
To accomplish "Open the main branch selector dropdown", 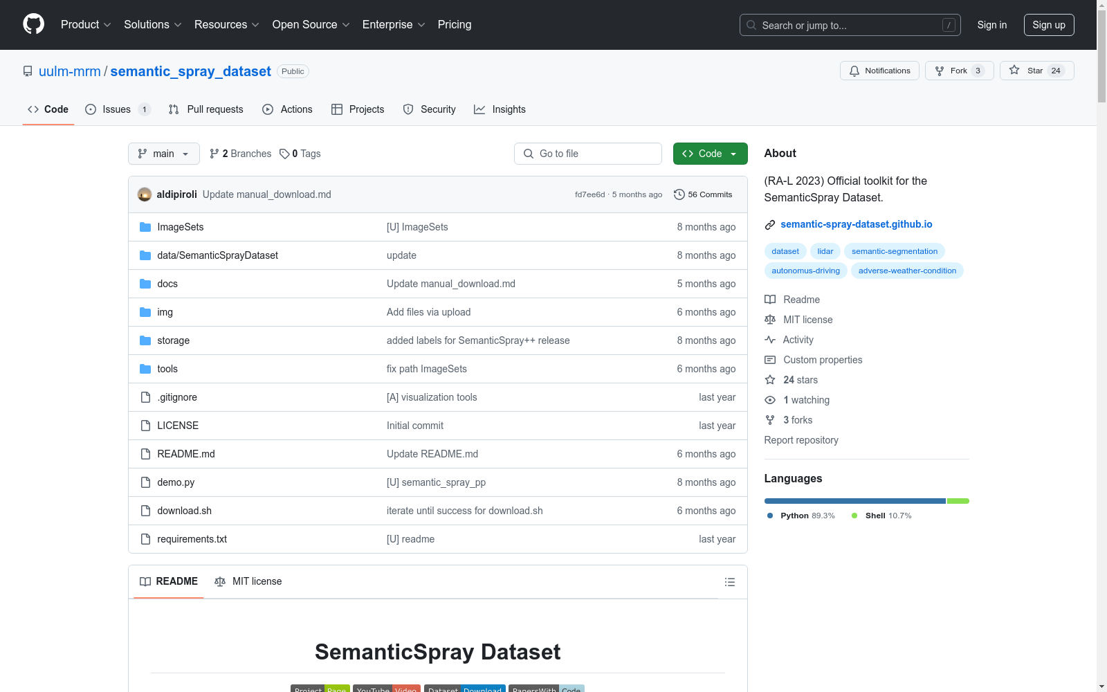I will [x=164, y=154].
